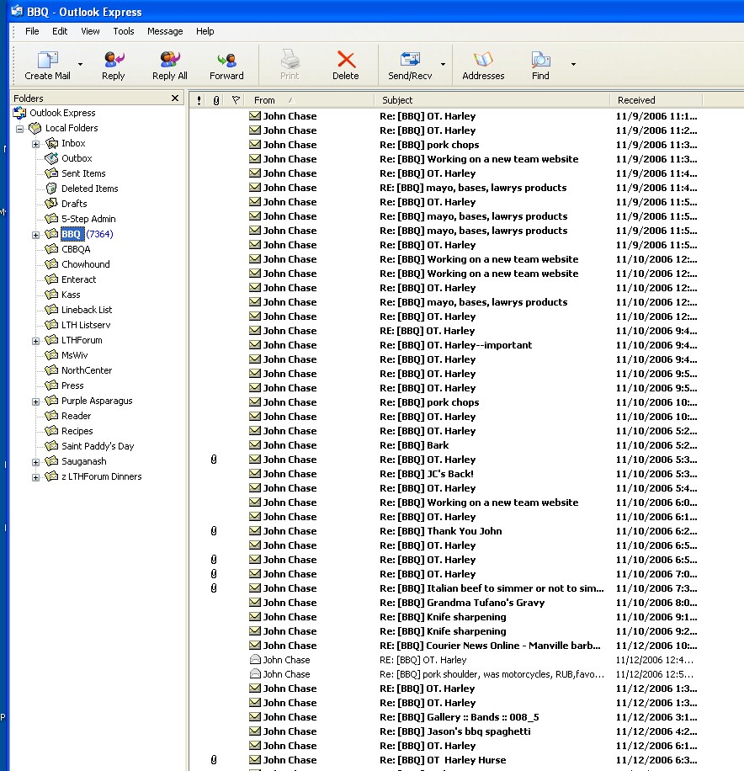The height and width of the screenshot is (771, 744).
Task: Click the Forward toolbar icon
Action: coord(226,60)
